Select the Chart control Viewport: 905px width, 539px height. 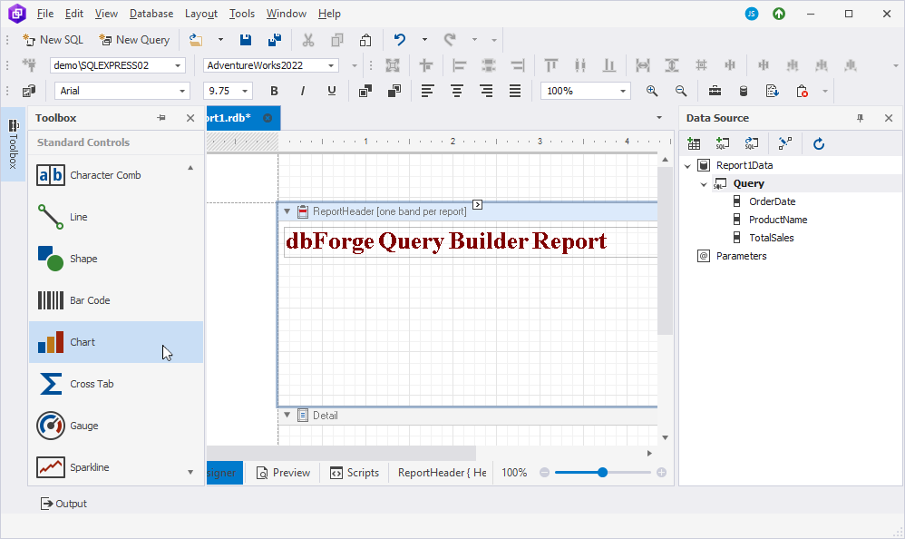115,342
